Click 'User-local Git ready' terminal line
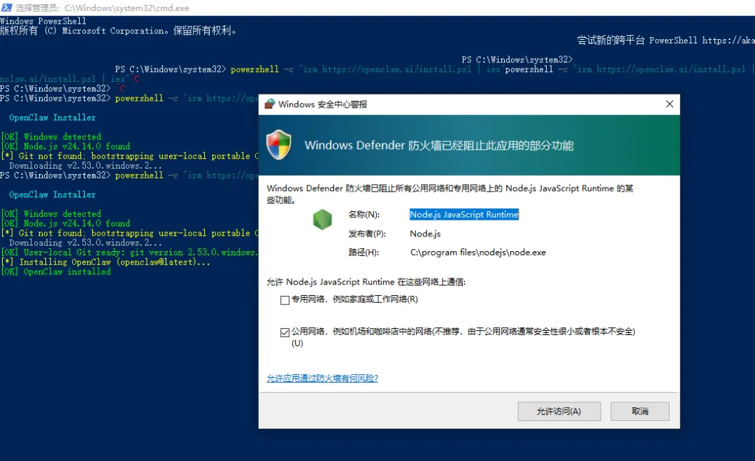 pyautogui.click(x=129, y=253)
